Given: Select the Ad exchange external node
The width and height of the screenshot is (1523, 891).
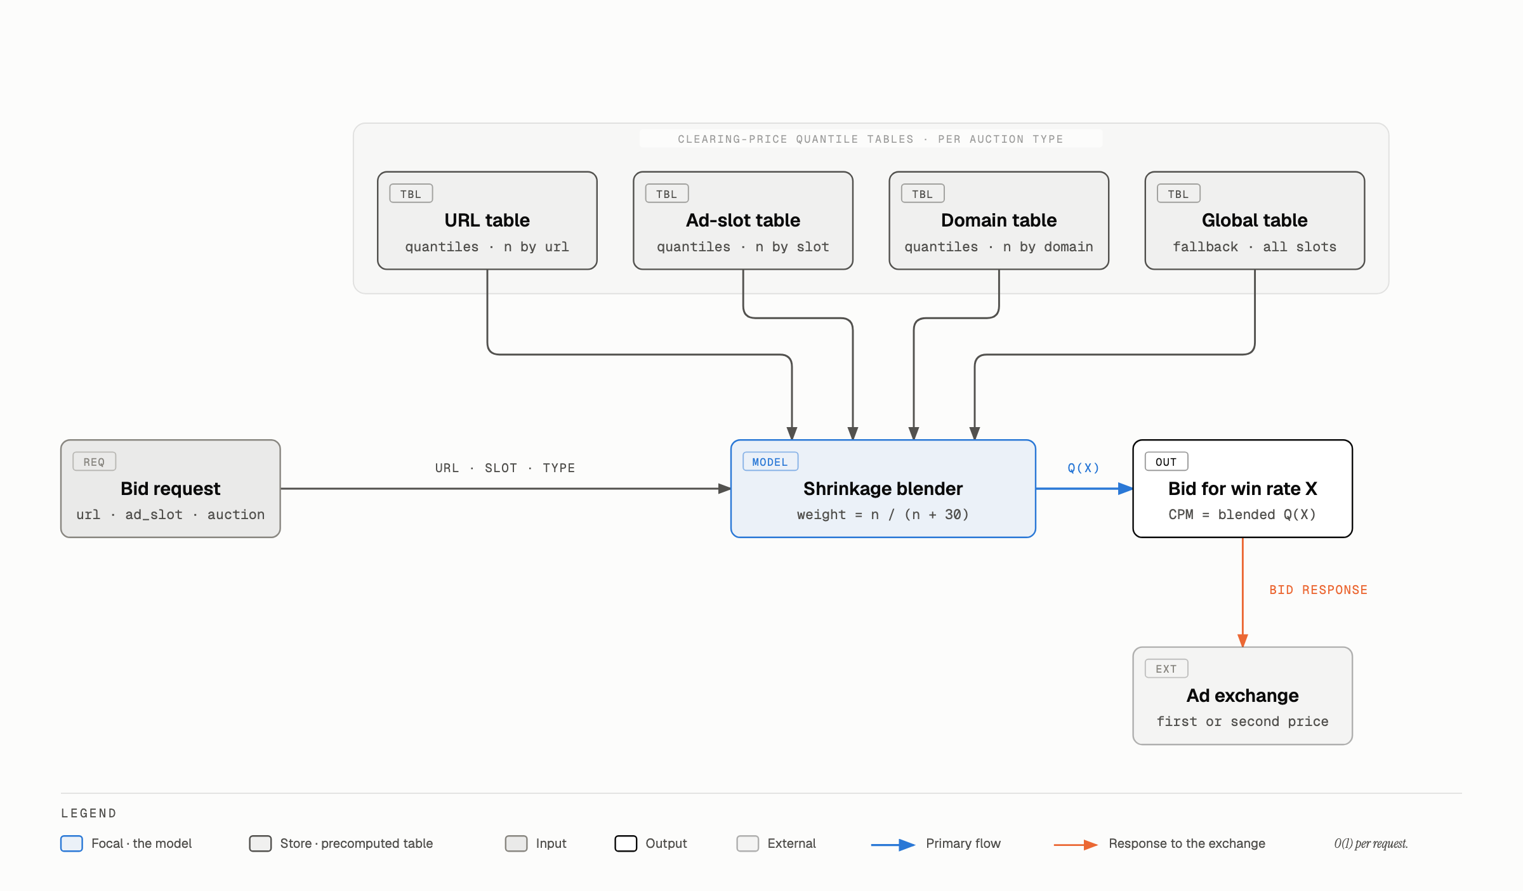Looking at the screenshot, I should [1243, 696].
